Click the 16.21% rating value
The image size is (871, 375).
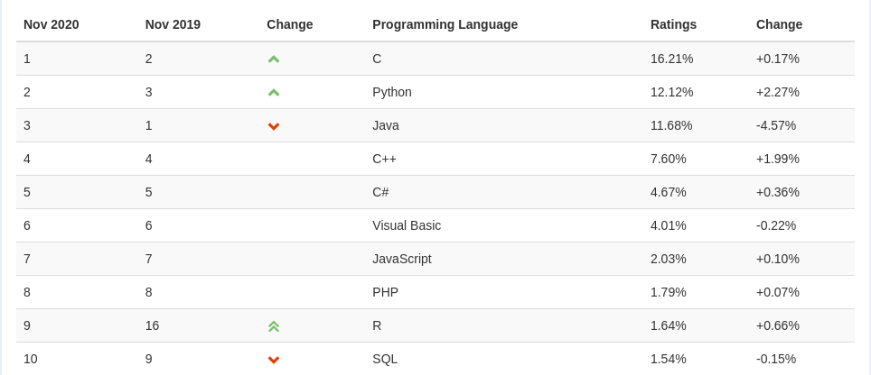(x=671, y=59)
